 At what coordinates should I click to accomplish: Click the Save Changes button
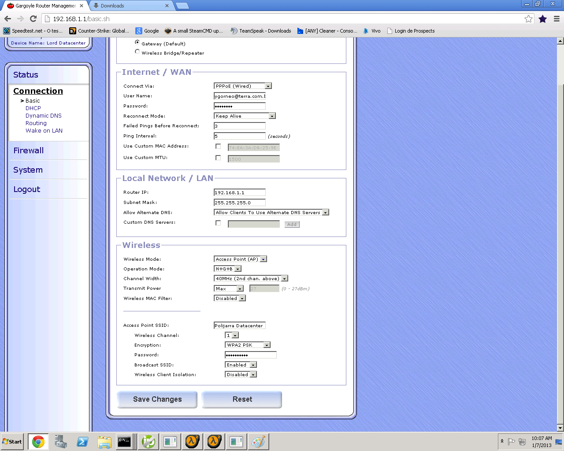pos(157,399)
